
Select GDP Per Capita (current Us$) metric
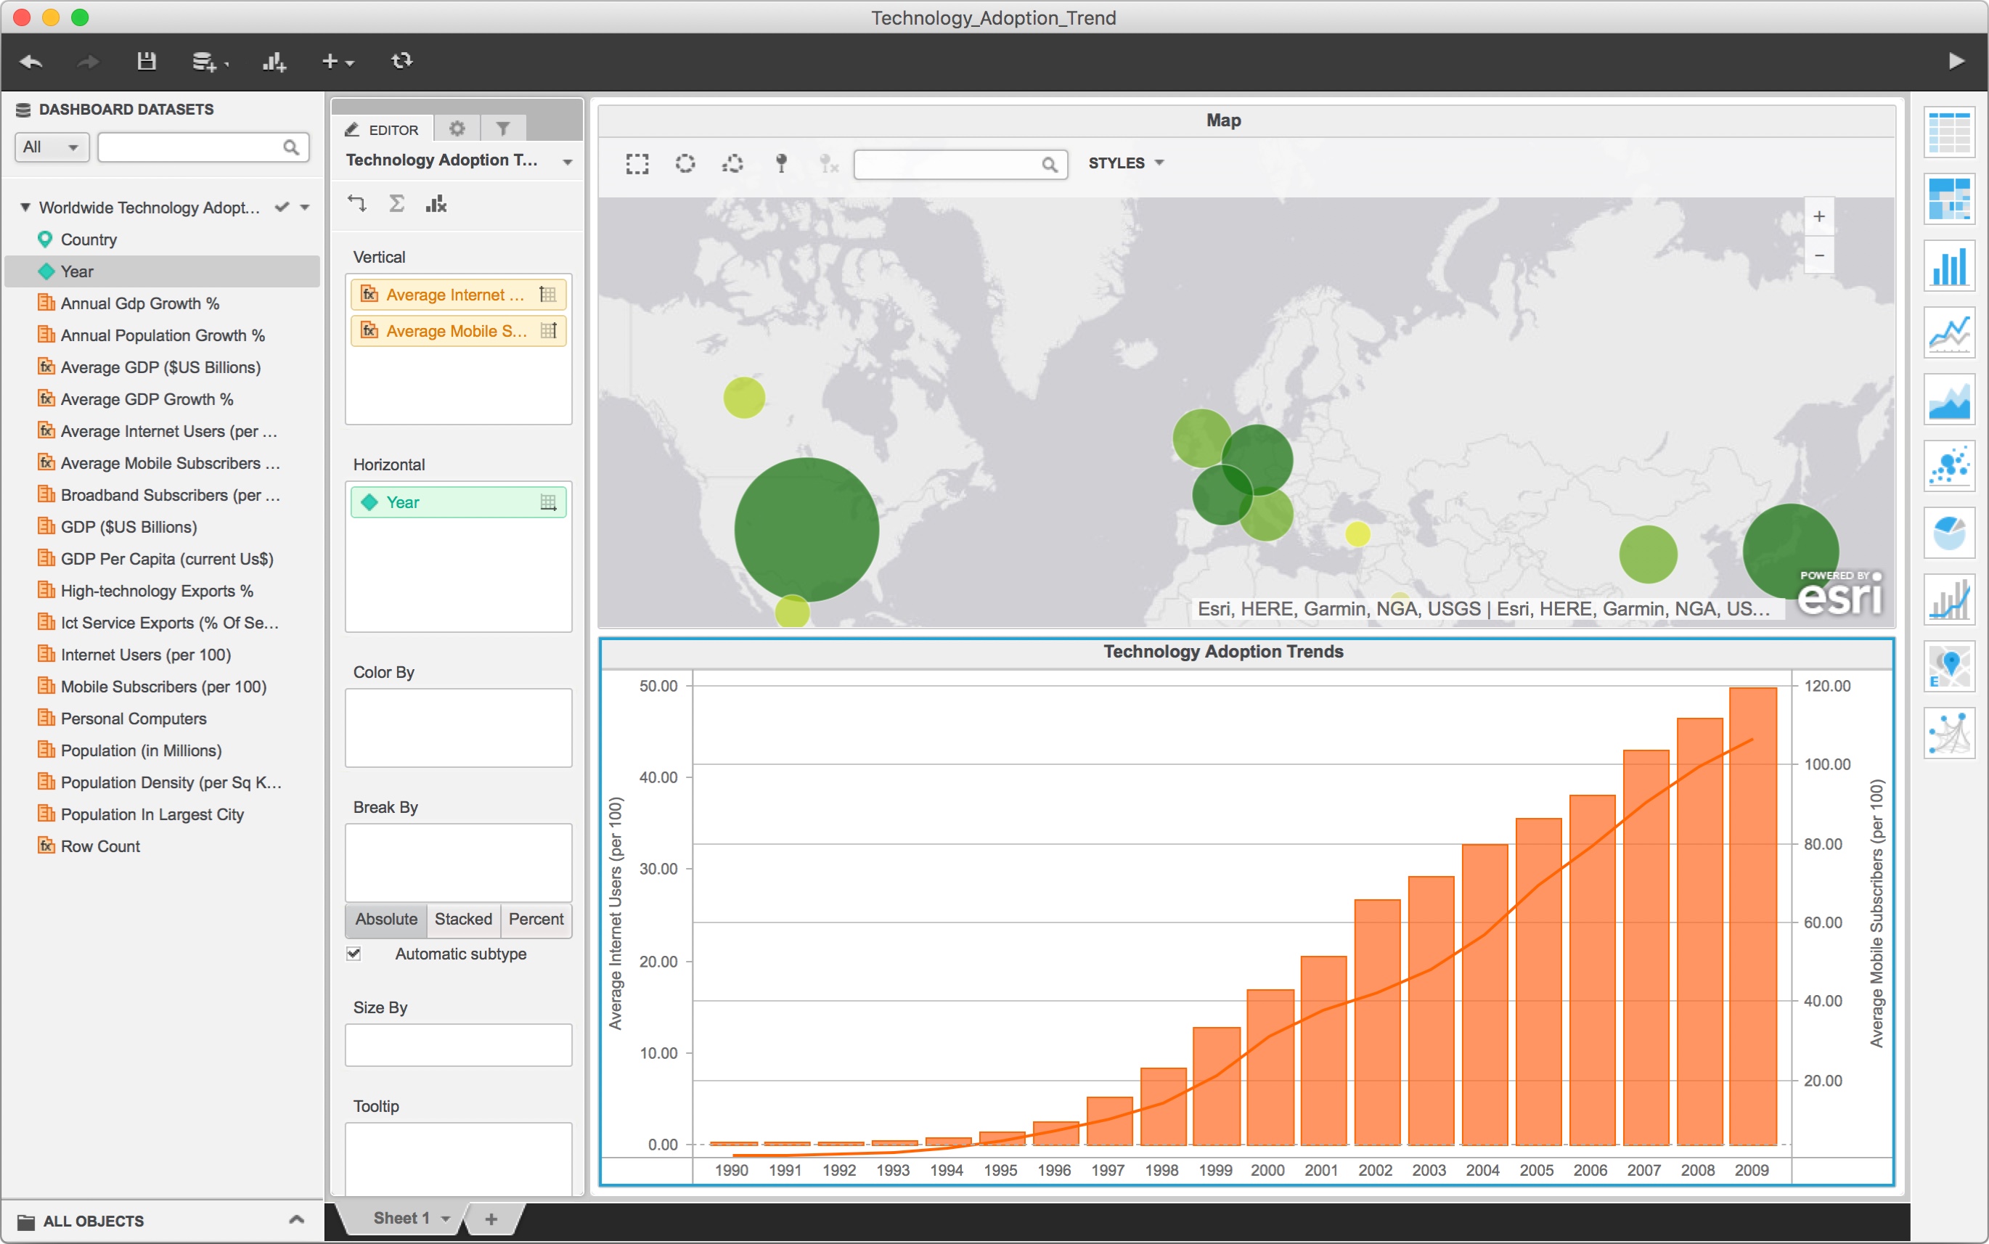click(166, 559)
